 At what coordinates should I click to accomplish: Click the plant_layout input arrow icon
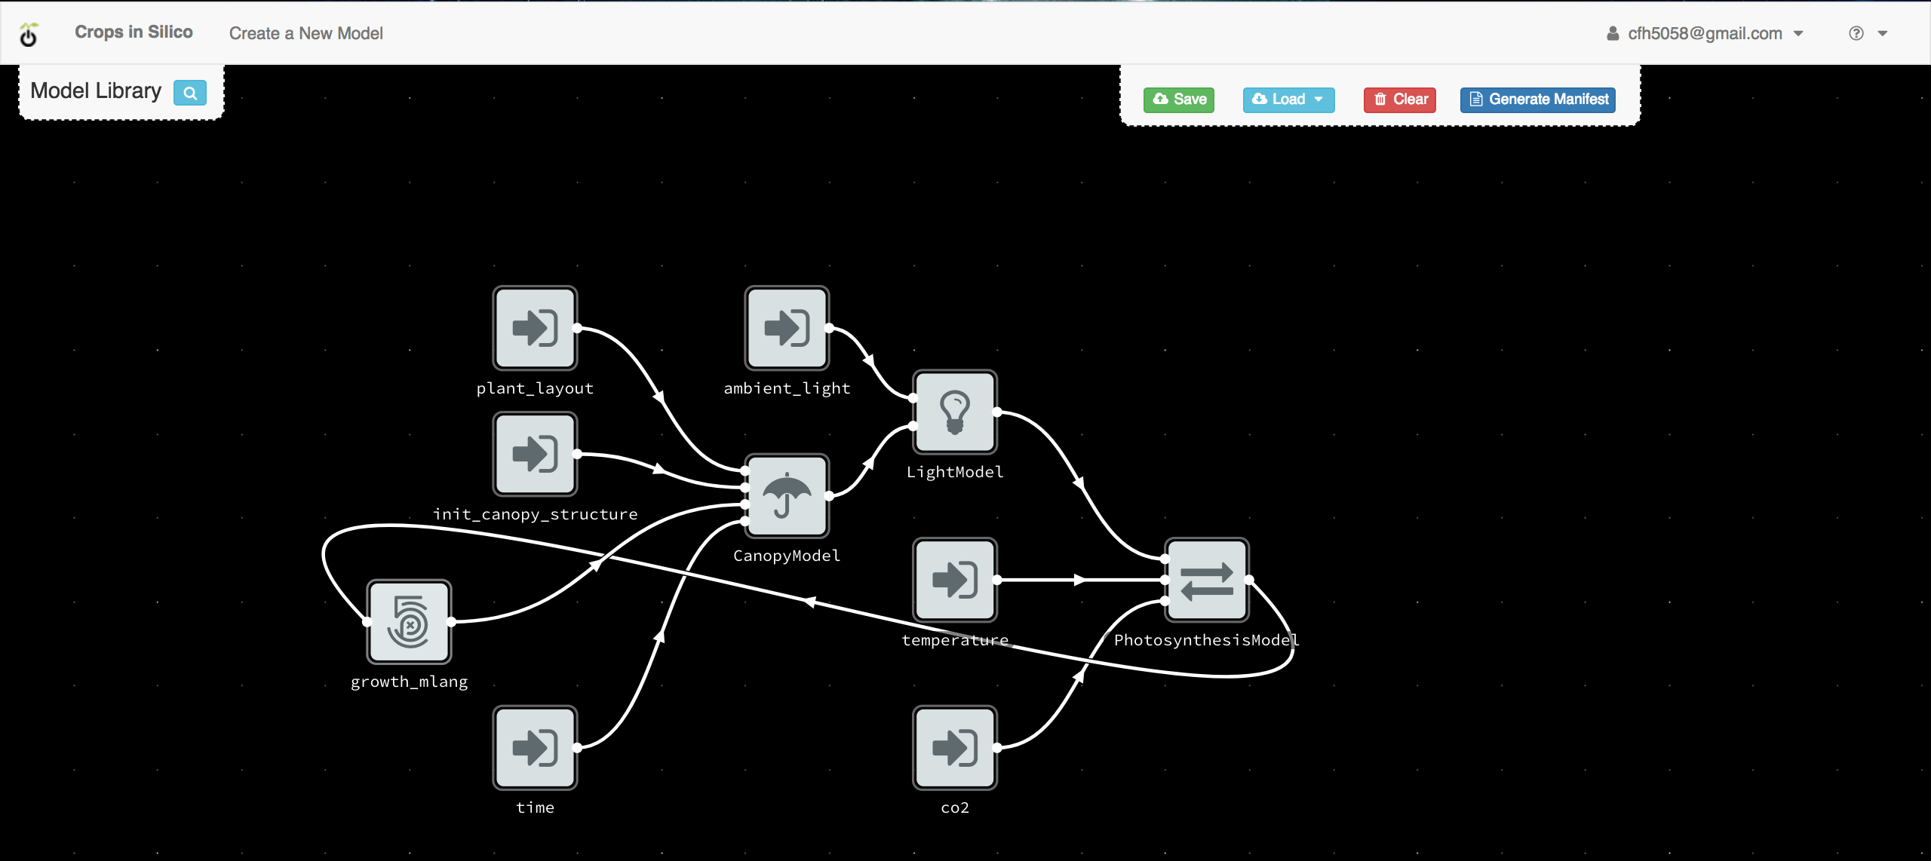click(535, 329)
